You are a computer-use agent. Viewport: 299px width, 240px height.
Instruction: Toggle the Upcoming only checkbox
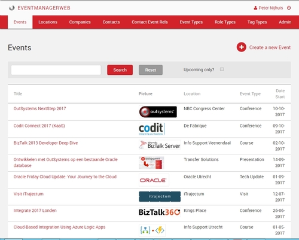pos(222,69)
